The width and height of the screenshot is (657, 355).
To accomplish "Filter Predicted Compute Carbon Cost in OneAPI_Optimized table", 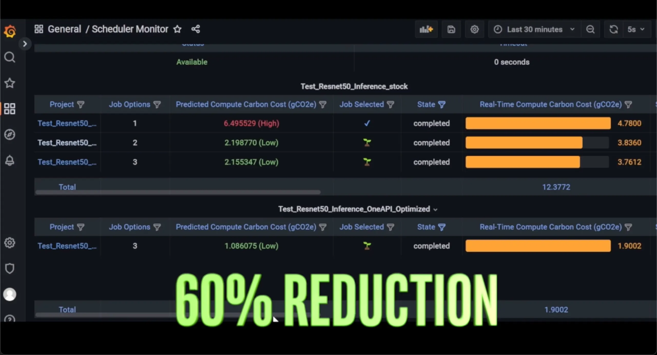I will coord(323,227).
